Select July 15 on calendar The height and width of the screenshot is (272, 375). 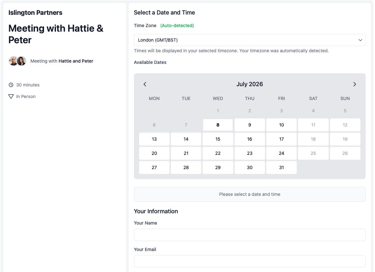coord(218,139)
